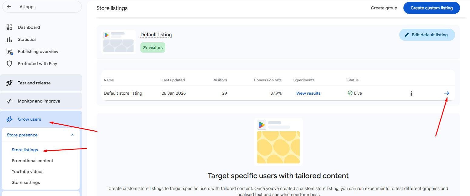Click the Visitors column header
The height and width of the screenshot is (196, 470).
pos(220,80)
